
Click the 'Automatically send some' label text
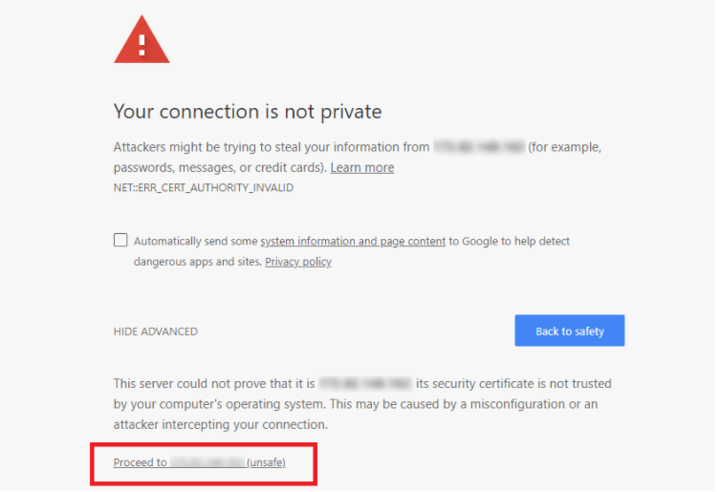(196, 242)
